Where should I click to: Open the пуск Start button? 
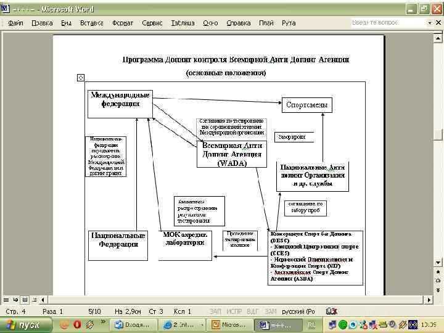pyautogui.click(x=26, y=325)
